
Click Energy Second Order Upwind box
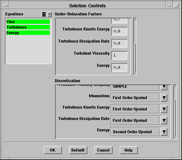135,132
